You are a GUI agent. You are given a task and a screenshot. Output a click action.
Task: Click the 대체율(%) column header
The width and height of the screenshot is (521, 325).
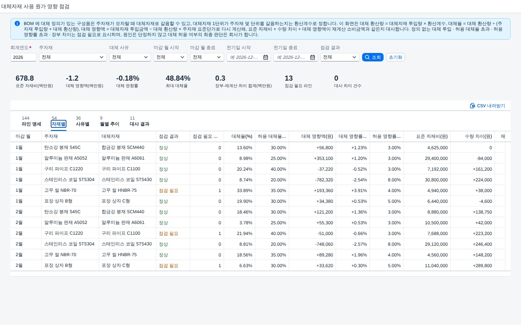(x=240, y=136)
